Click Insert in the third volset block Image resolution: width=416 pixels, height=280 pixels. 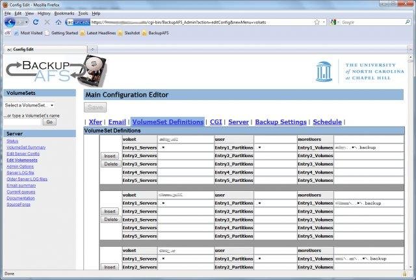click(x=110, y=267)
